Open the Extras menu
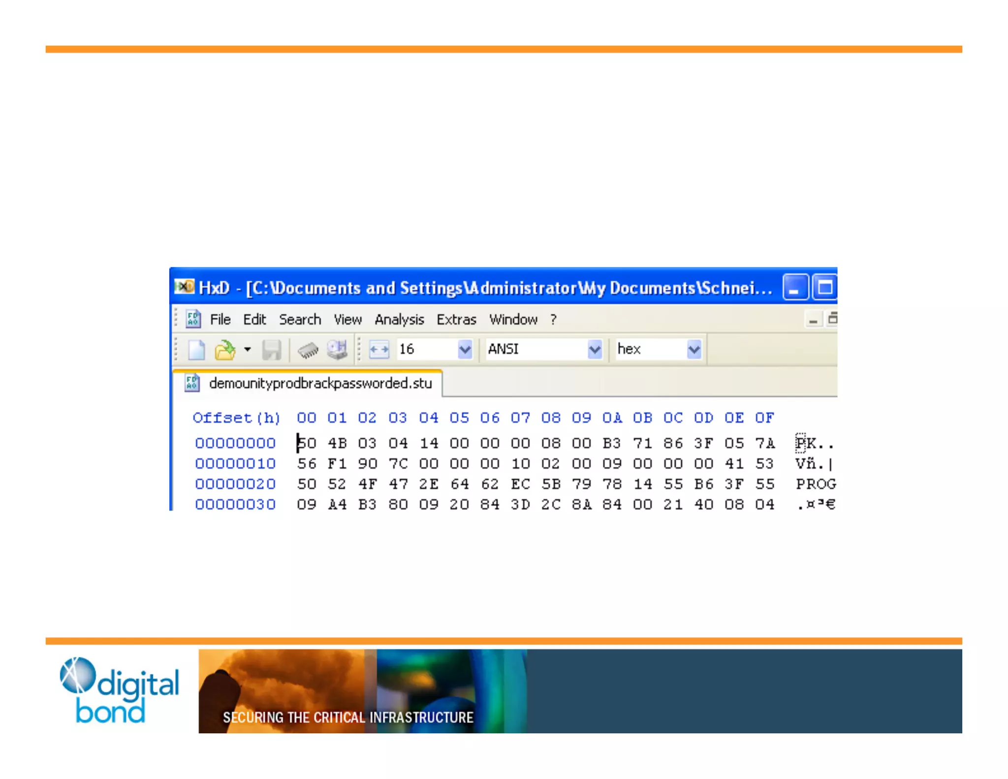This screenshot has width=1008, height=779. (456, 320)
